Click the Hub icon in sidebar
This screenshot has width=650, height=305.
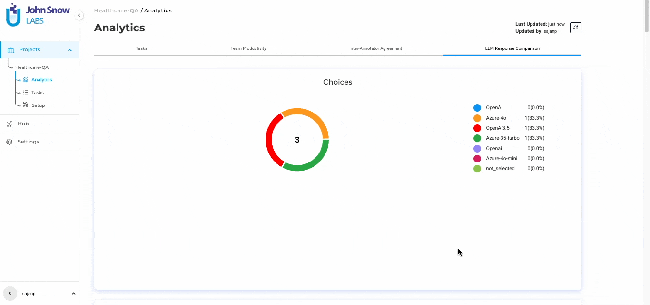point(9,124)
